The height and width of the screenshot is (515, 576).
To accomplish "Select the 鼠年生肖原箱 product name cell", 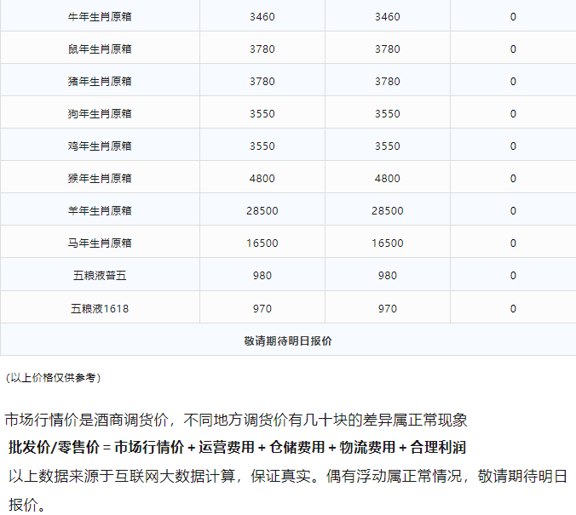I will 100,49.
